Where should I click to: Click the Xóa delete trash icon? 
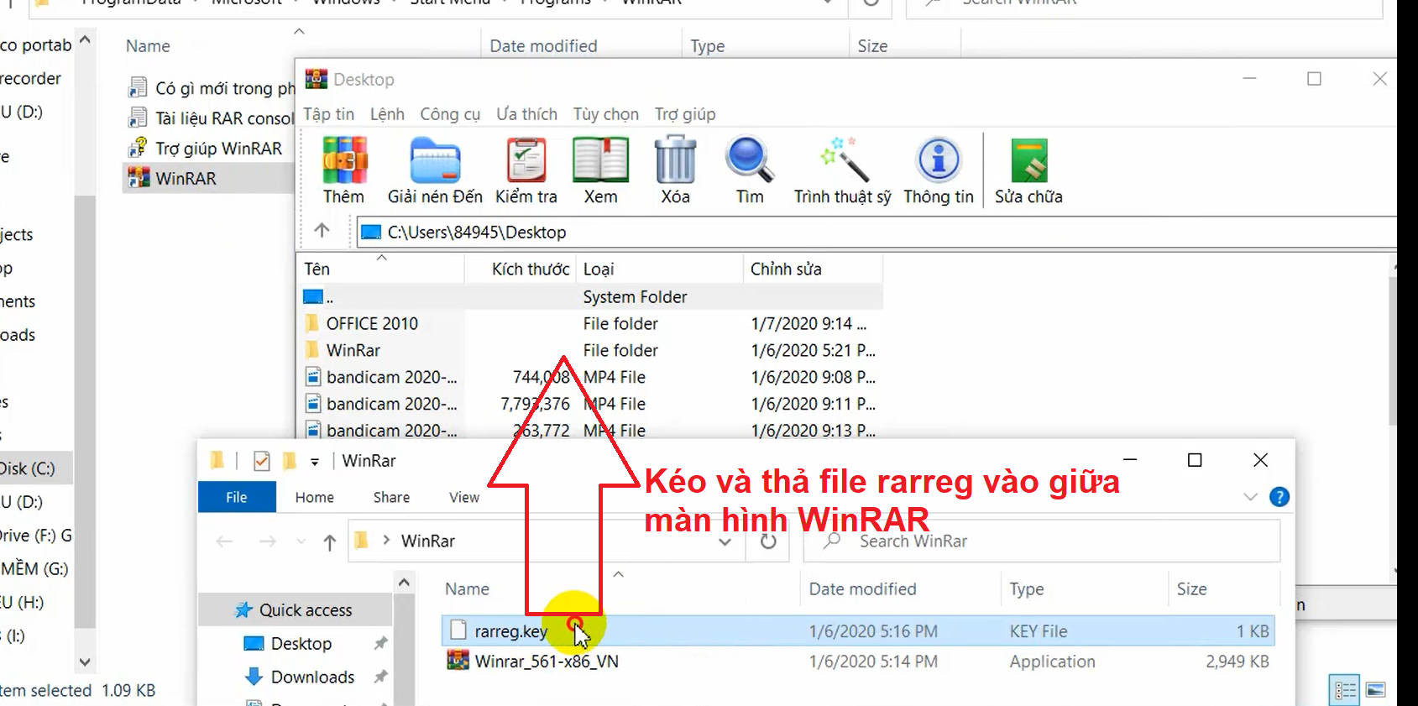tap(675, 160)
